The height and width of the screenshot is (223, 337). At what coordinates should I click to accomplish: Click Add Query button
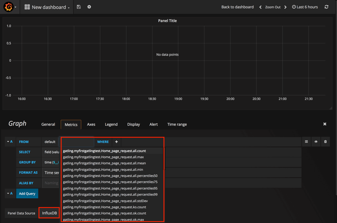pyautogui.click(x=27, y=194)
